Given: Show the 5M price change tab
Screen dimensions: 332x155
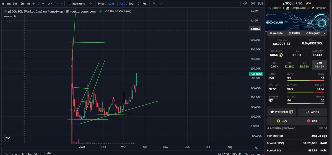Looking at the screenshot, I should (274, 65).
